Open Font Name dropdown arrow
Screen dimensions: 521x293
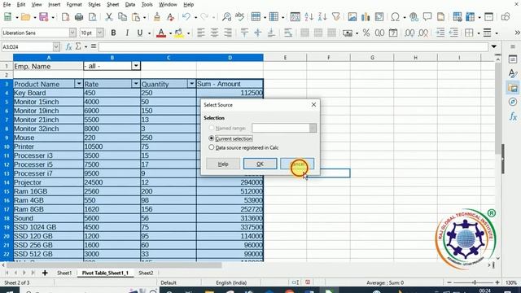pyautogui.click(x=72, y=33)
